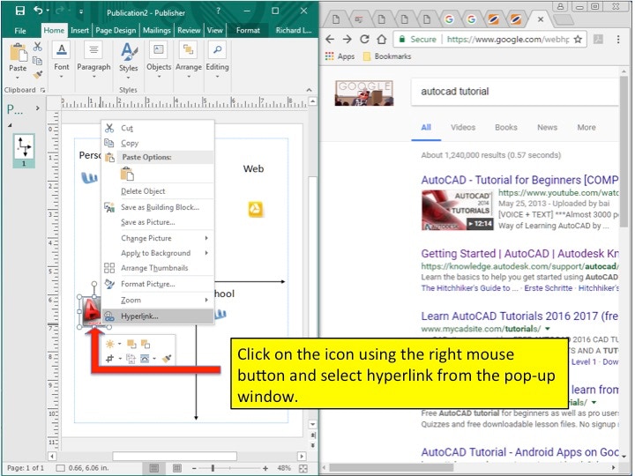The width and height of the screenshot is (635, 476).
Task: Switch to the View tab in Publisher
Action: (x=214, y=30)
